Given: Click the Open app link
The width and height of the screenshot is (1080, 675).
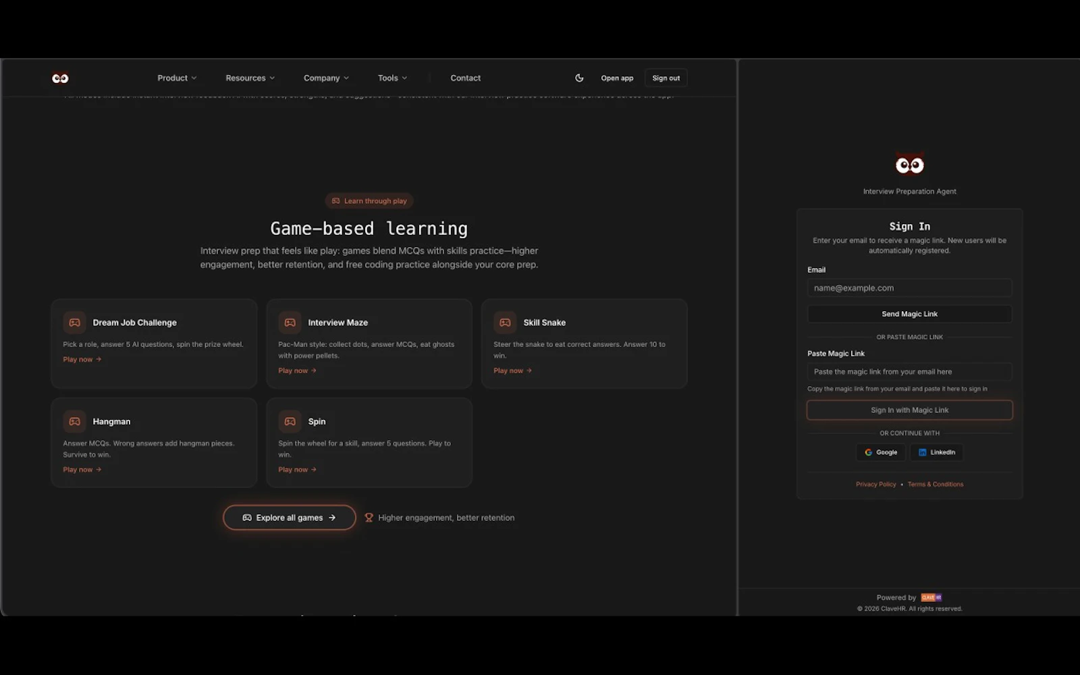Looking at the screenshot, I should point(617,78).
